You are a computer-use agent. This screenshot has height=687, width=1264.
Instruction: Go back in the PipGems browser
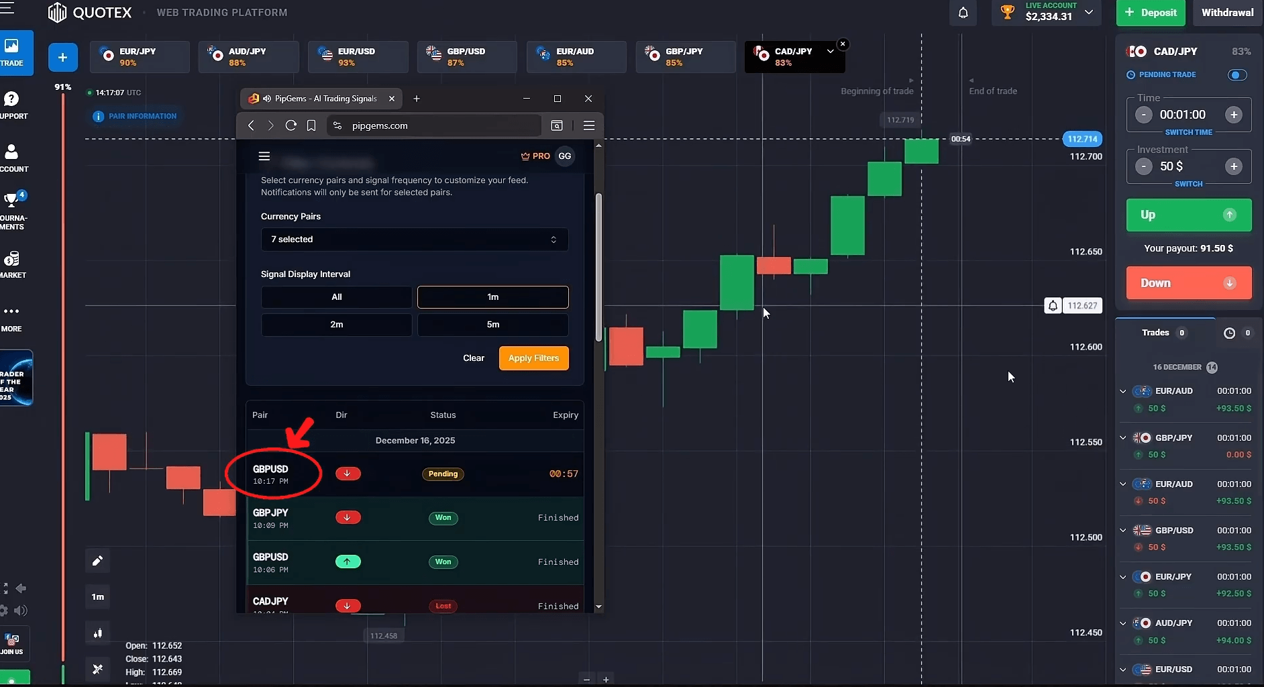point(251,125)
